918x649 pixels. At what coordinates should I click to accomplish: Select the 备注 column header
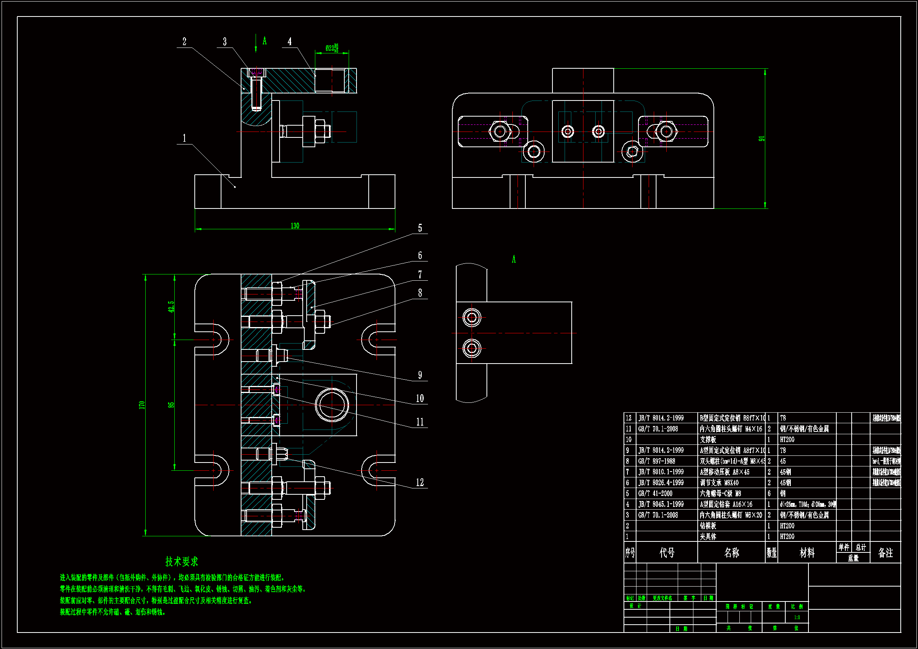click(885, 553)
